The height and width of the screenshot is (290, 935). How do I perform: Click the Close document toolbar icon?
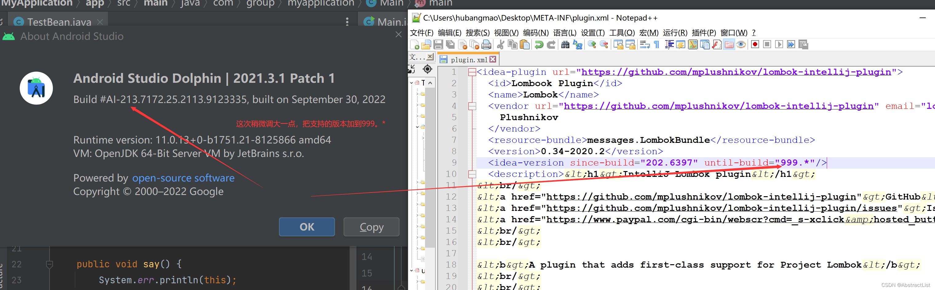462,44
